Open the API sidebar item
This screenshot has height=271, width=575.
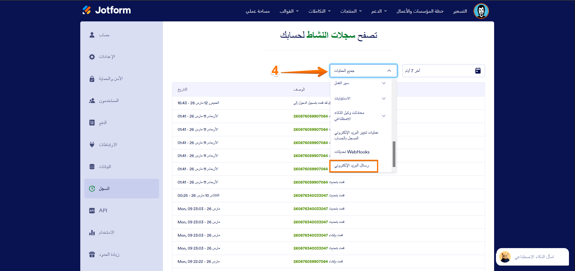[x=122, y=211]
